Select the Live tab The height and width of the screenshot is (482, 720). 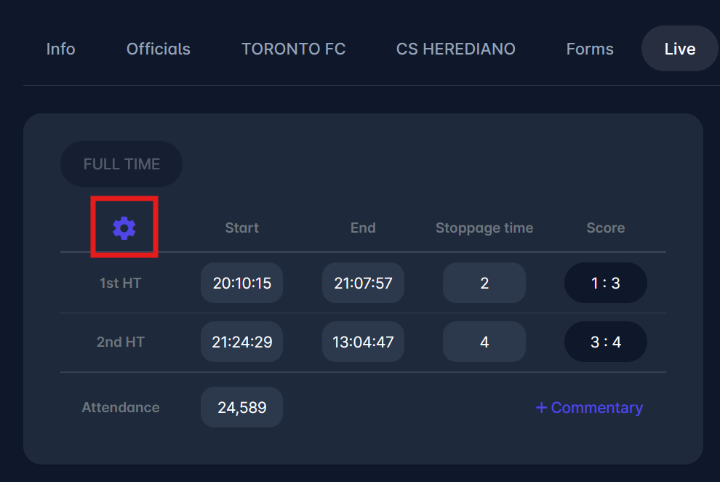pyautogui.click(x=679, y=49)
